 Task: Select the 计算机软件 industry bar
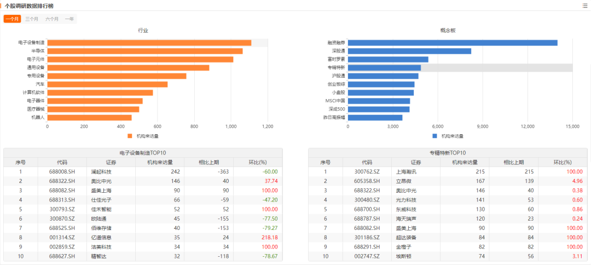100,93
